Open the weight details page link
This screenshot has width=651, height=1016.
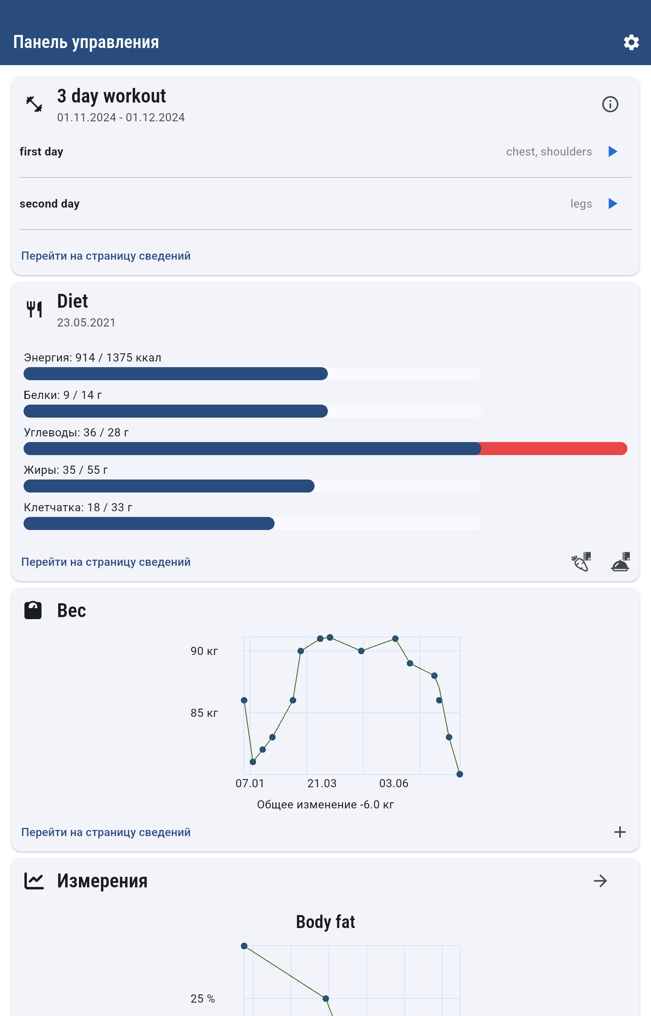click(x=106, y=832)
